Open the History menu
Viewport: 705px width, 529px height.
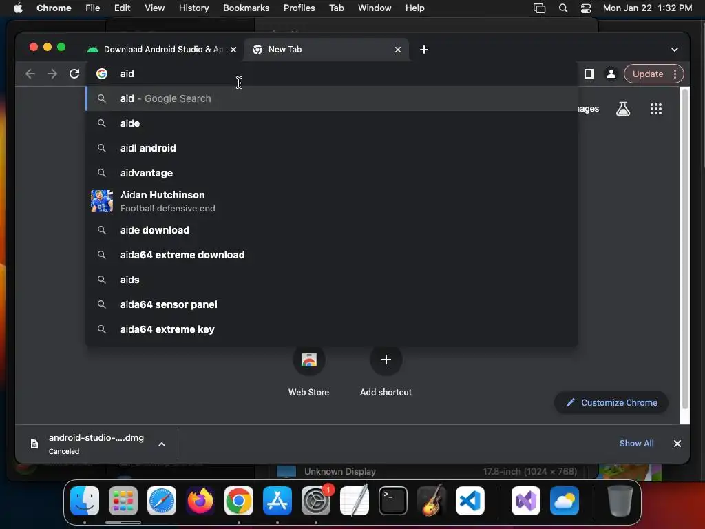pyautogui.click(x=193, y=8)
